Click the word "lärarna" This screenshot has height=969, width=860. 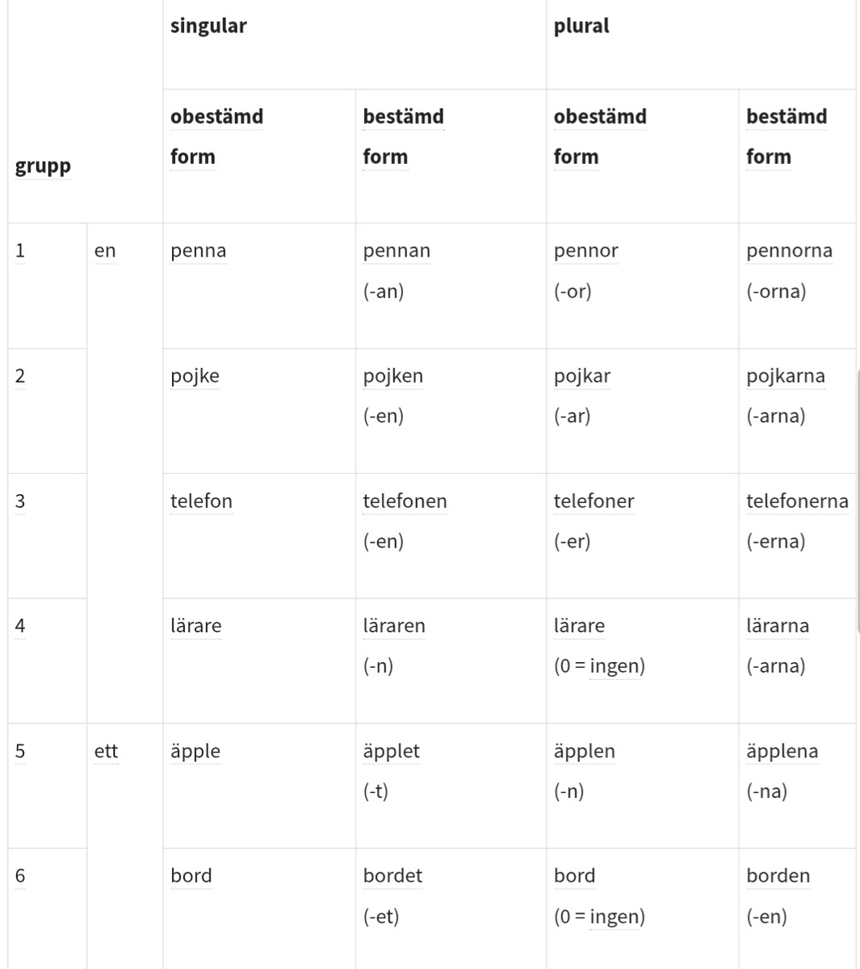click(777, 626)
